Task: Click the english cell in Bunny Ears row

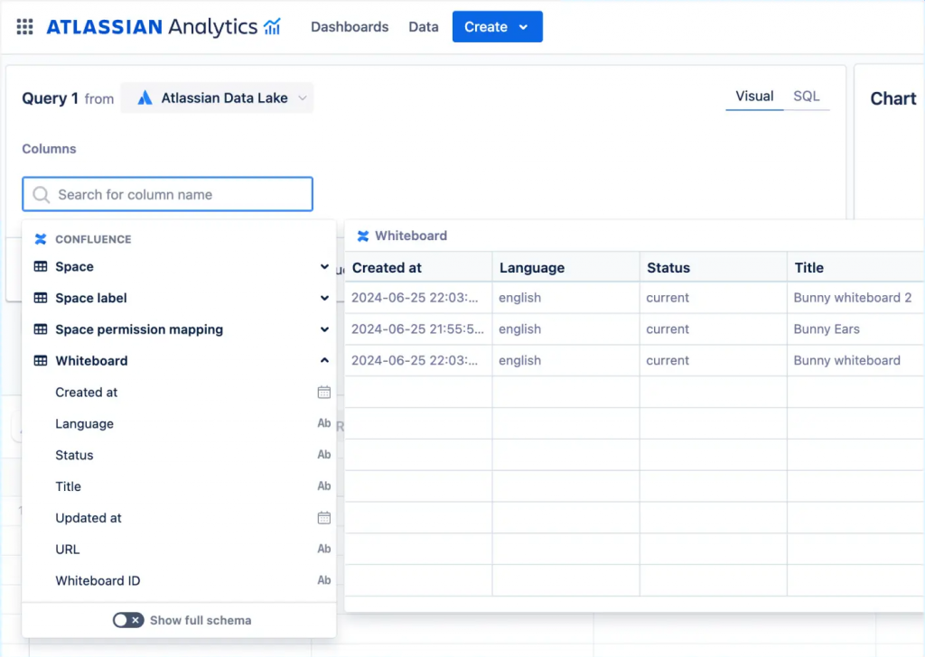Action: coord(566,328)
